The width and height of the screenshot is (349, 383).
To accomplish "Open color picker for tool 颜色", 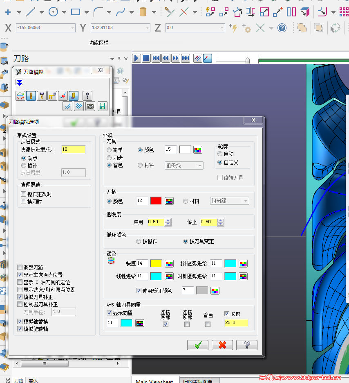I will click(x=198, y=150).
